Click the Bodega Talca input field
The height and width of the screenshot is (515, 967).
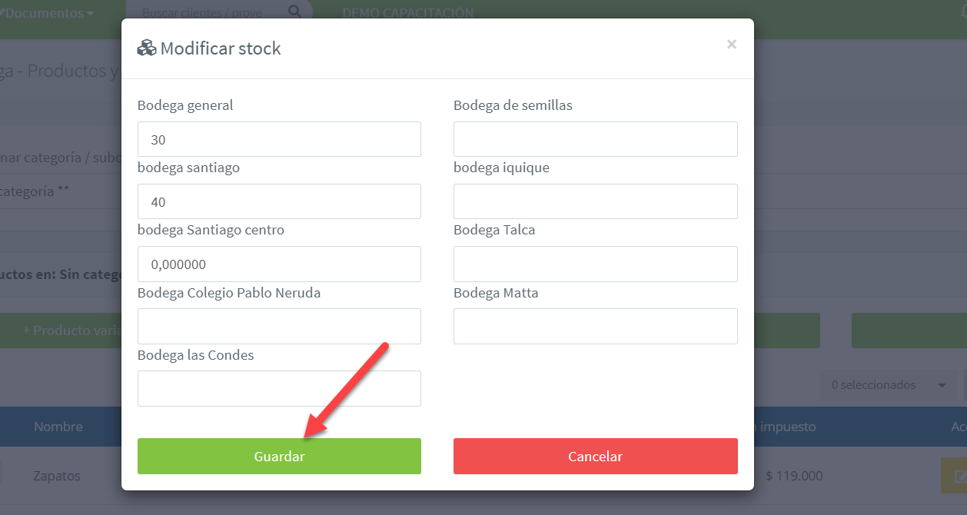point(595,264)
